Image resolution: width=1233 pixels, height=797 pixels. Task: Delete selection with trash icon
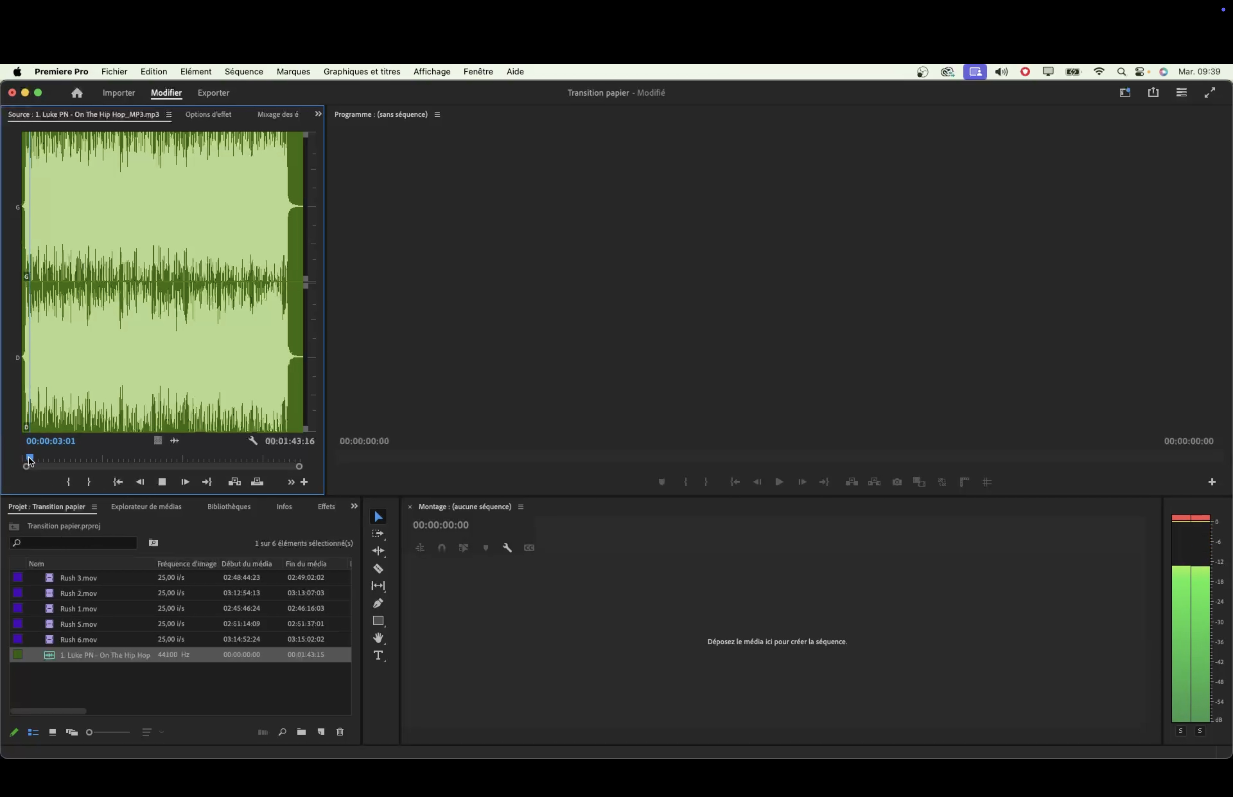point(340,732)
